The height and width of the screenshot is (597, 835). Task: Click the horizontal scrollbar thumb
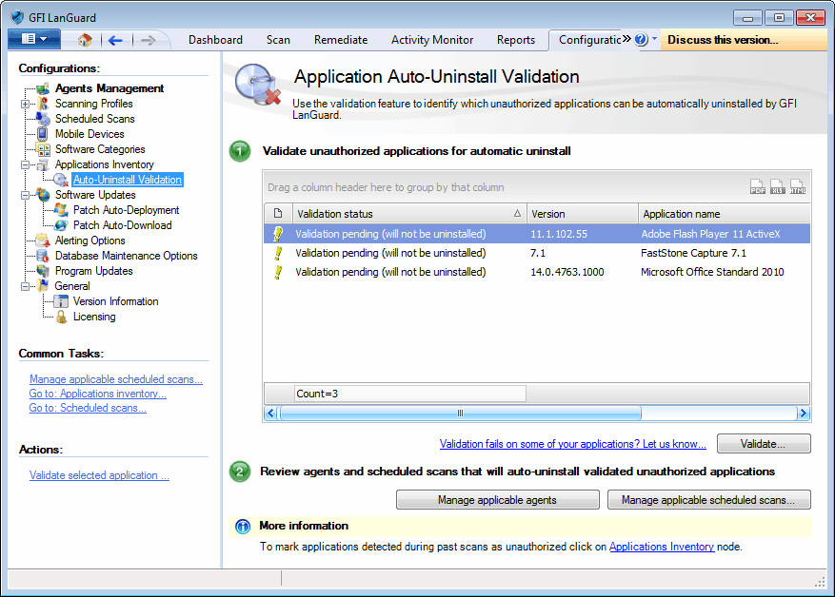click(x=461, y=414)
